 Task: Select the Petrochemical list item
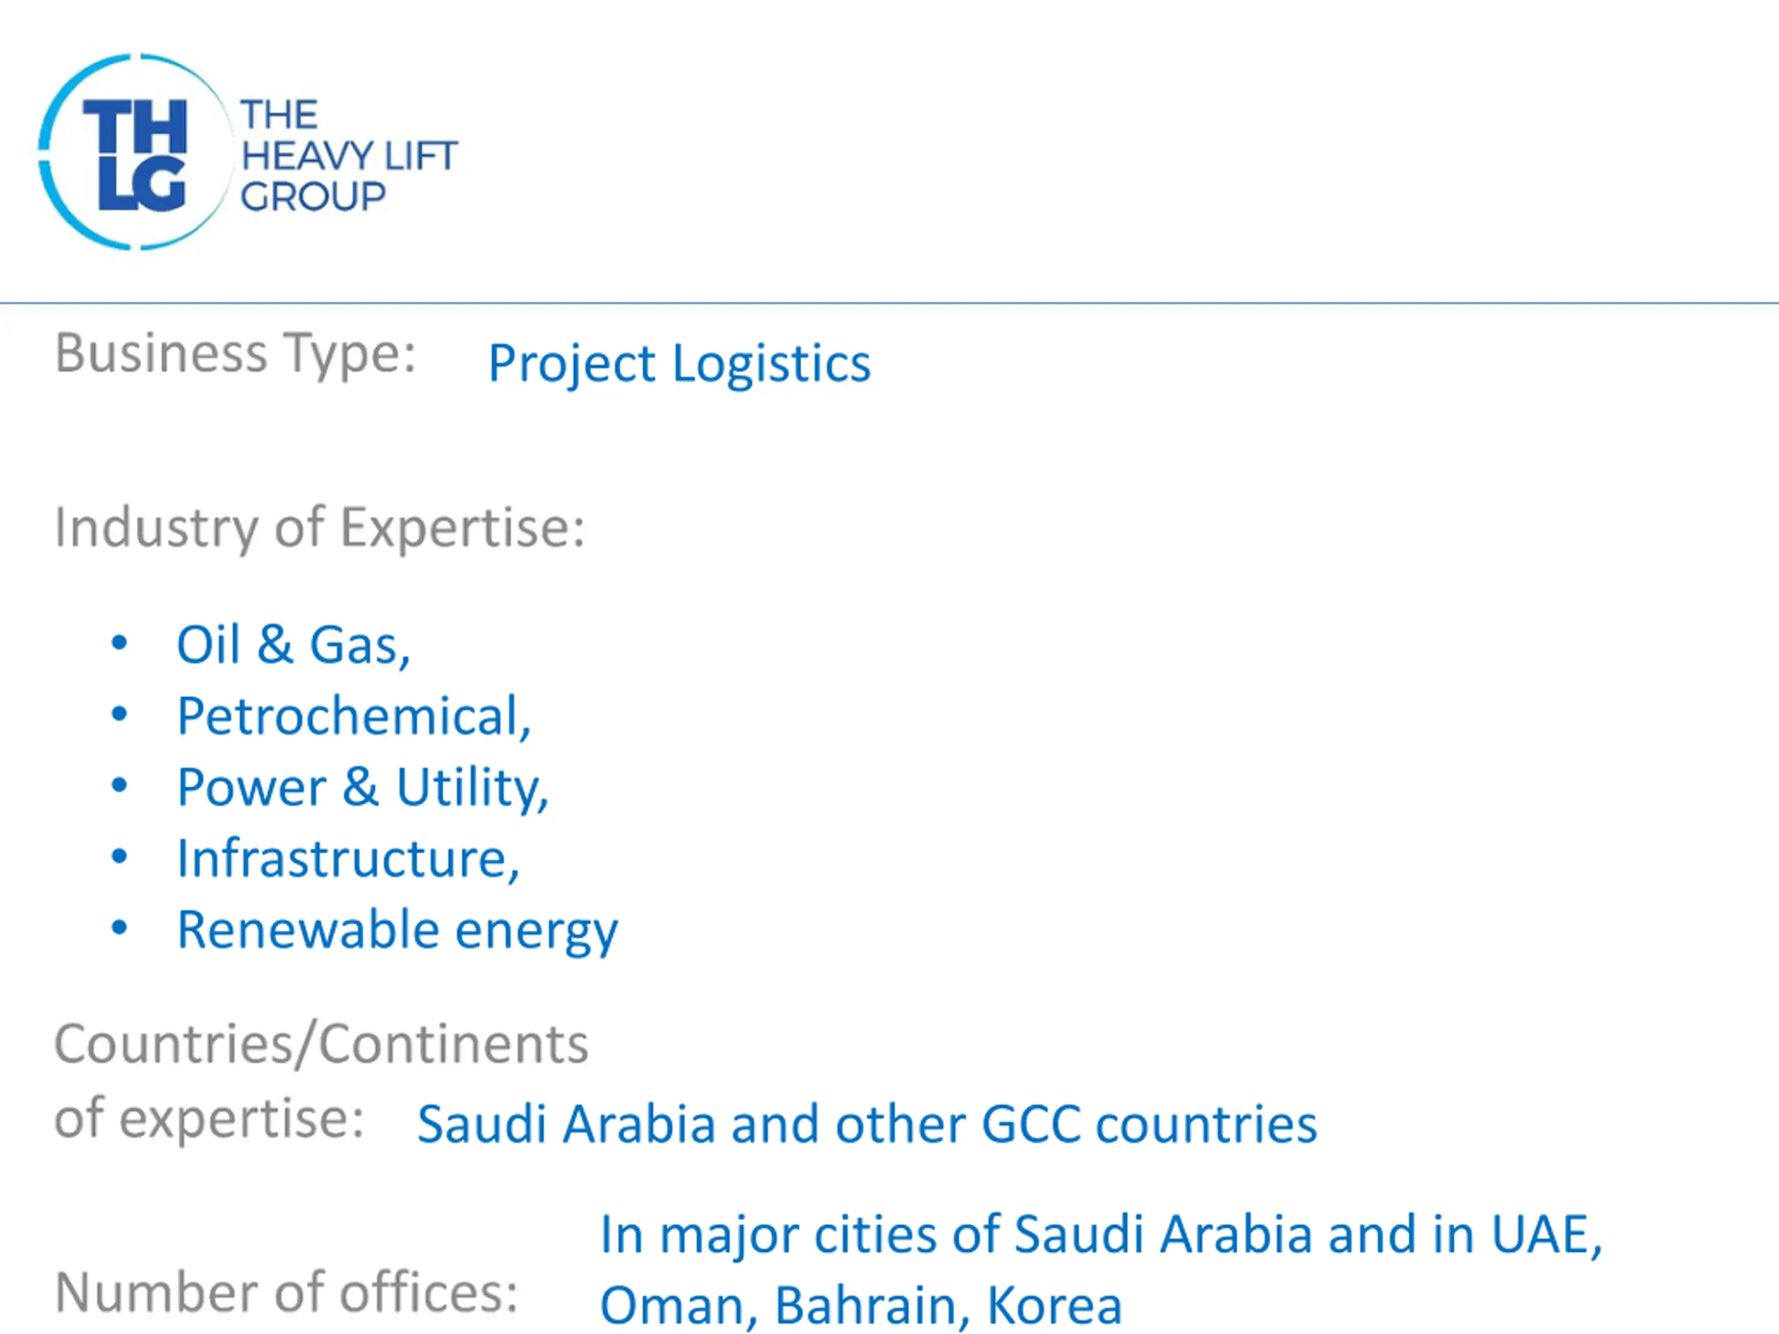click(x=354, y=716)
